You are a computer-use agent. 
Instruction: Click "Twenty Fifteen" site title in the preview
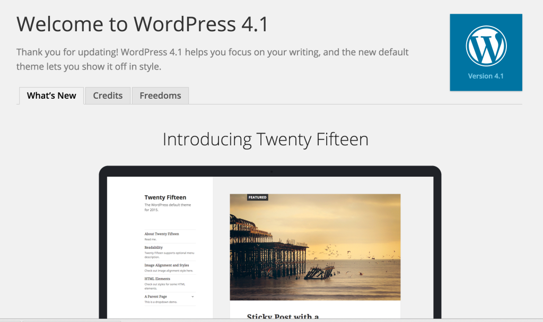point(165,197)
